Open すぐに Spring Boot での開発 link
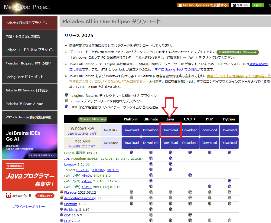The width and height of the screenshot is (271, 223). pos(176,70)
